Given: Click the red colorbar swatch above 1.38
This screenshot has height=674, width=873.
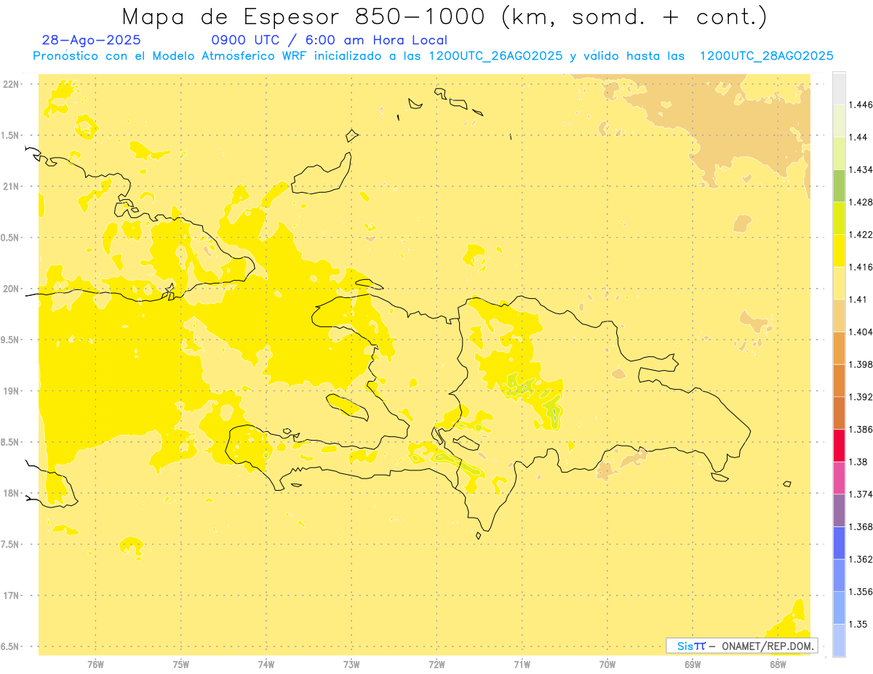Looking at the screenshot, I should [839, 445].
